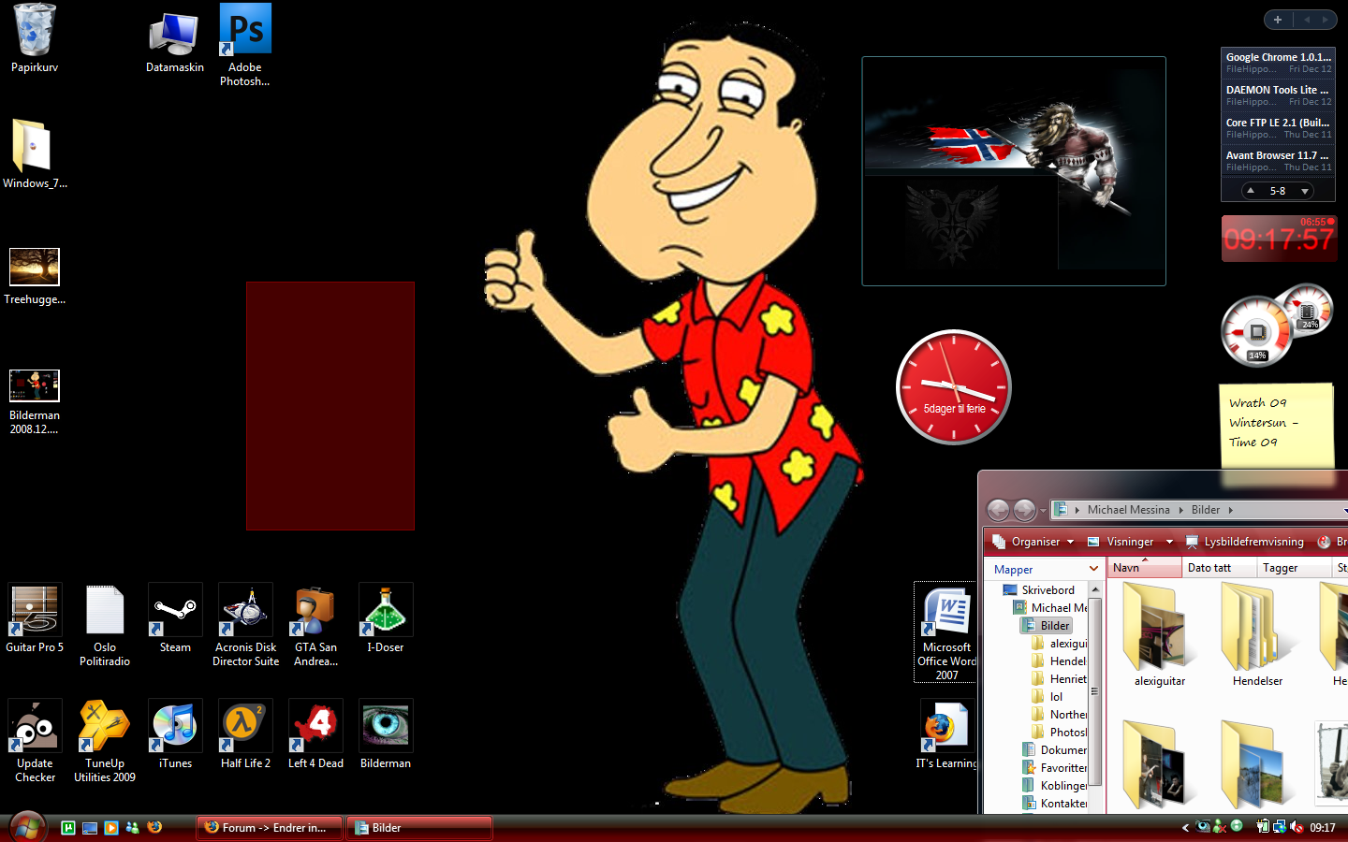Open the Oslo Politiradio file icon
This screenshot has width=1348, height=842.
(105, 625)
